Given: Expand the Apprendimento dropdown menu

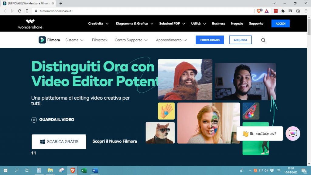Looking at the screenshot, I should point(171,40).
